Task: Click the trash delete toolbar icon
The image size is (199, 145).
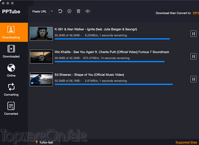Action: [78, 11]
